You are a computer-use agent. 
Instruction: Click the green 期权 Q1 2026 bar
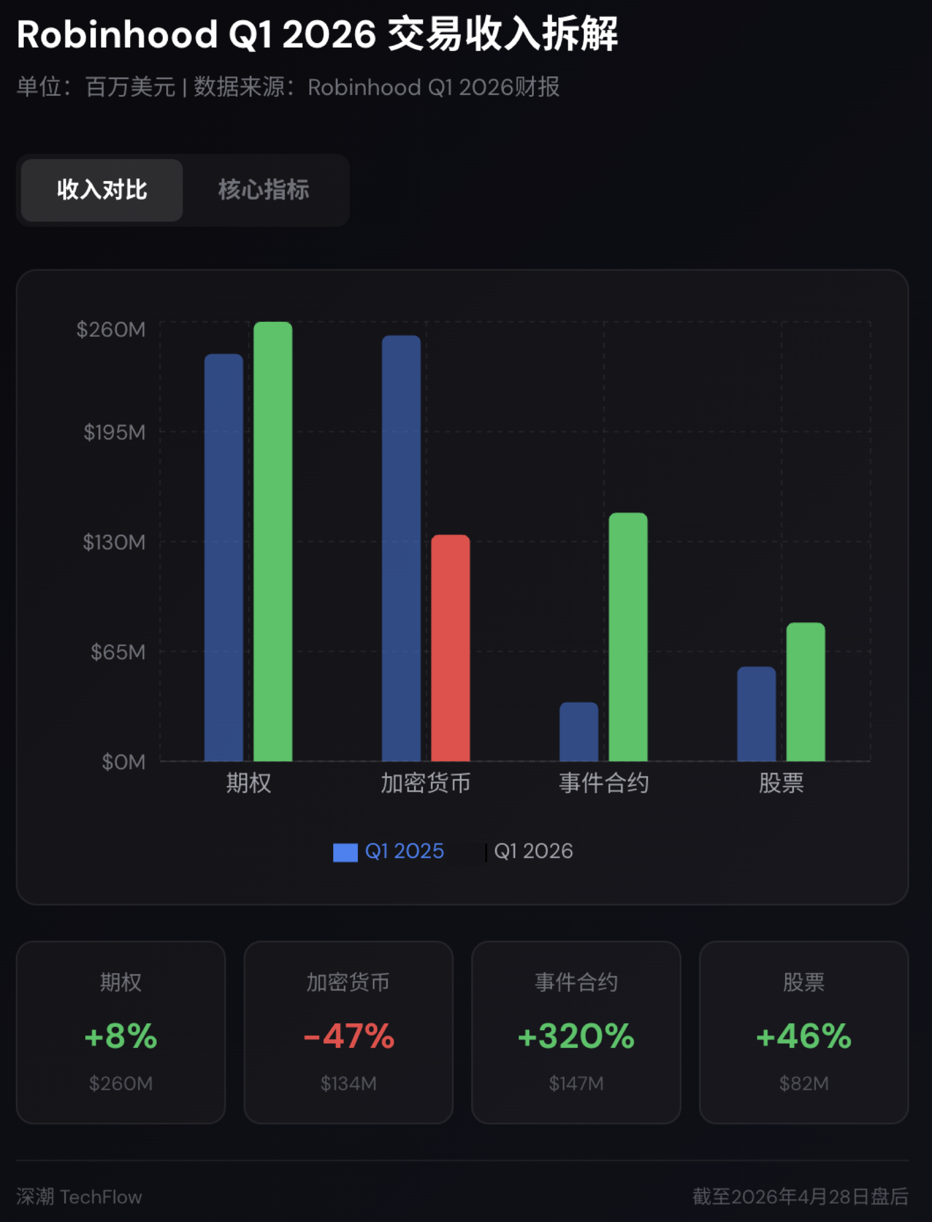click(273, 541)
